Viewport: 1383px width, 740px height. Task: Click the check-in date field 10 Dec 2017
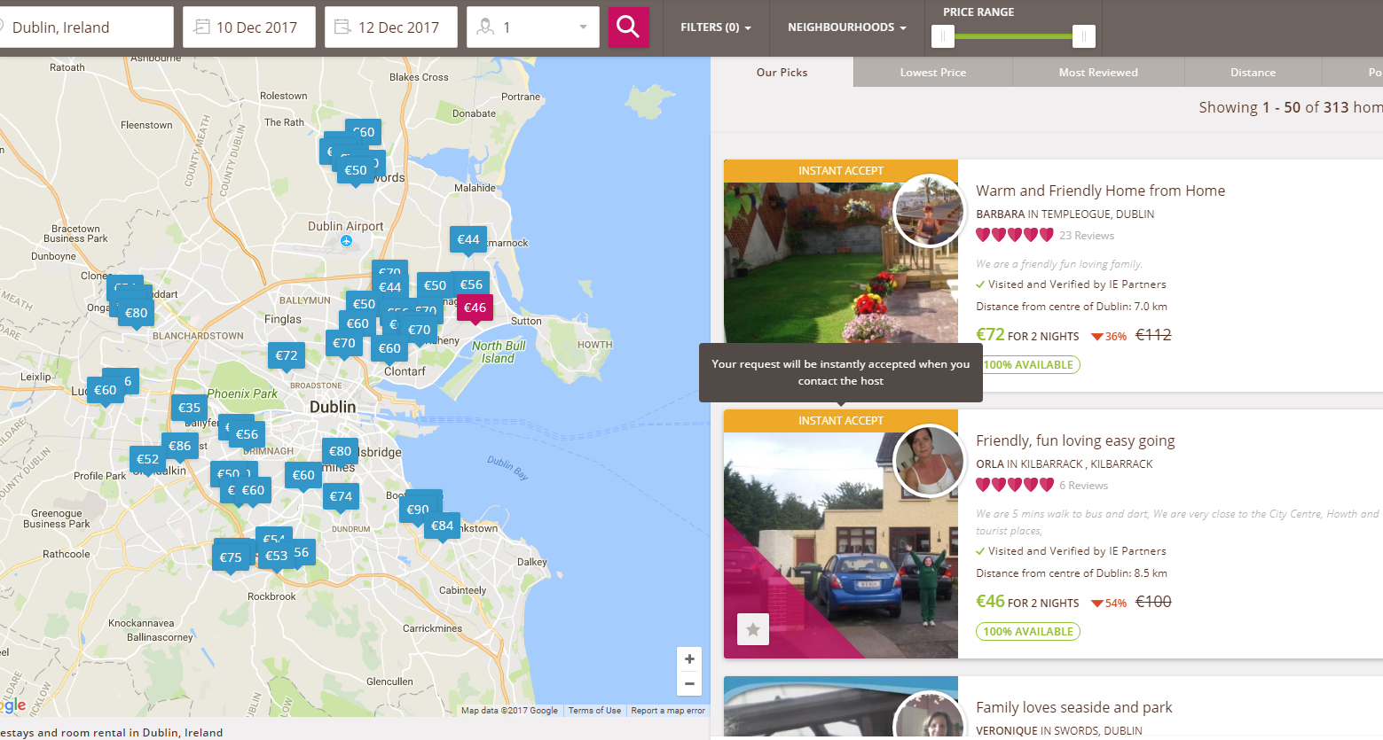pos(249,27)
